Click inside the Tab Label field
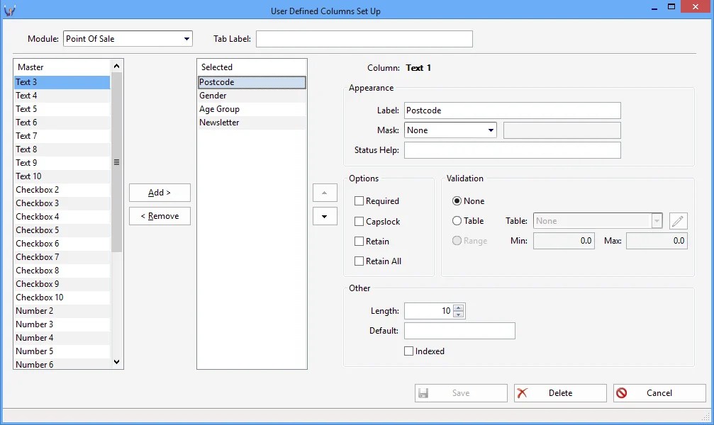This screenshot has height=425, width=714. click(363, 38)
